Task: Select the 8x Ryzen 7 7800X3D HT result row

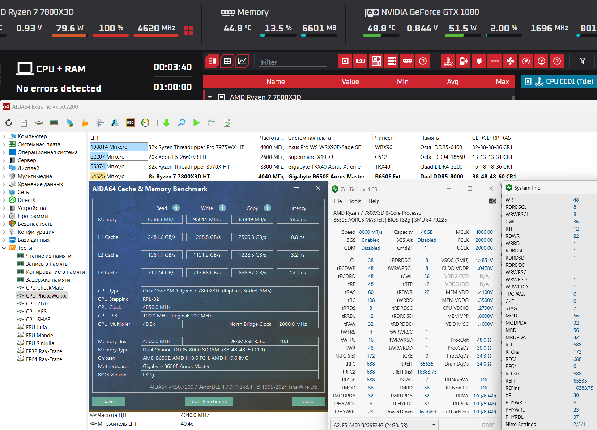Action: click(303, 177)
